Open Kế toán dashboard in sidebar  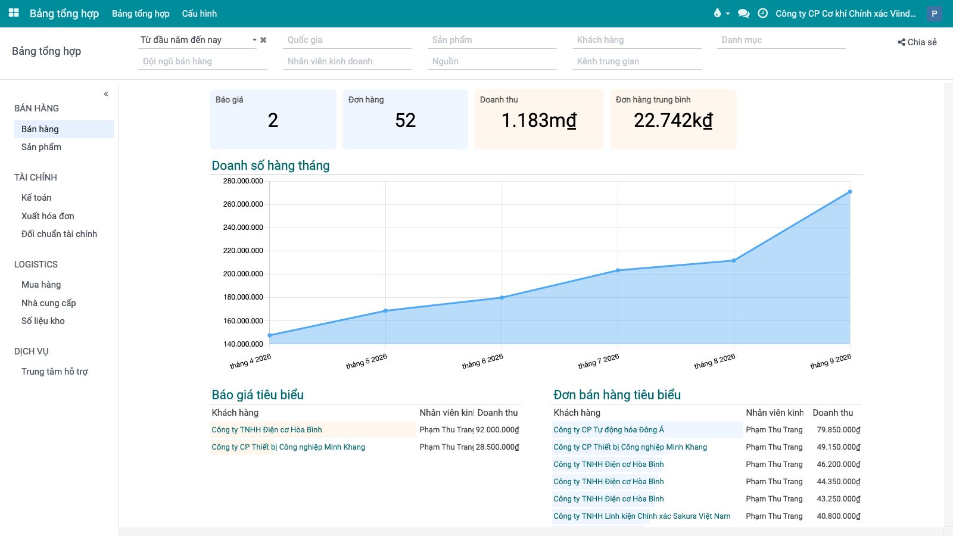pos(36,198)
